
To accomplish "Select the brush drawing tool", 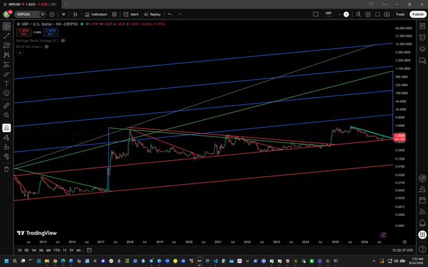I will coord(6,74).
